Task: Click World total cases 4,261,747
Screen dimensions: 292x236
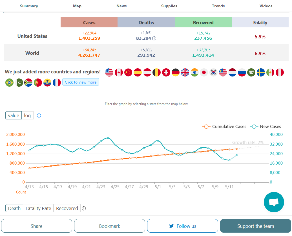Action: coord(89,55)
